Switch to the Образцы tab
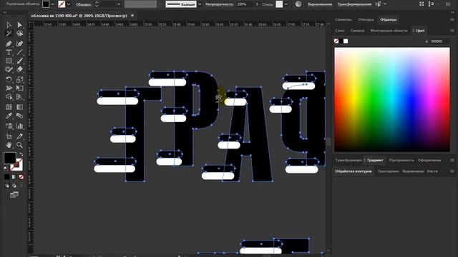The width and height of the screenshot is (458, 257). (388, 19)
